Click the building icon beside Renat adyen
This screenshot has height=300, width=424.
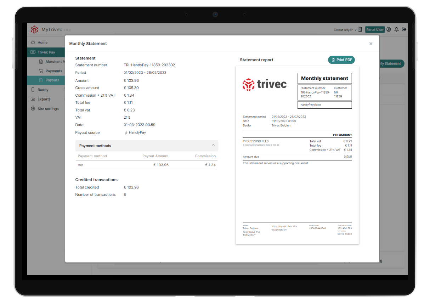(x=360, y=30)
